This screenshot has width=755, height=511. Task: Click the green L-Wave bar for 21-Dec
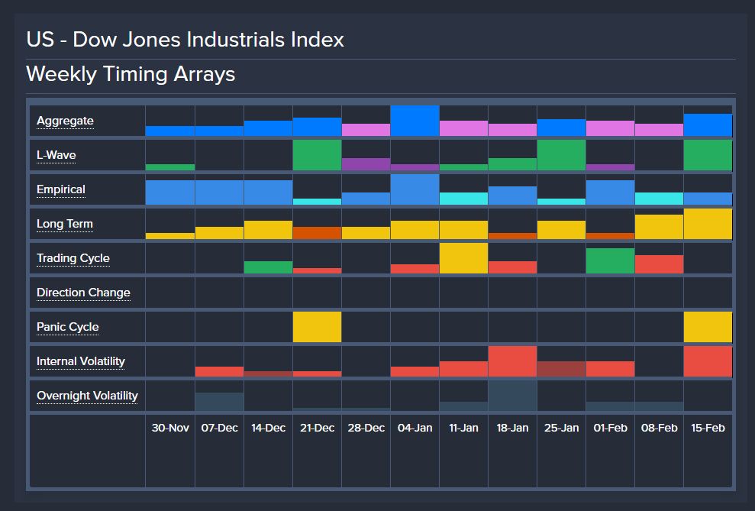click(x=318, y=155)
